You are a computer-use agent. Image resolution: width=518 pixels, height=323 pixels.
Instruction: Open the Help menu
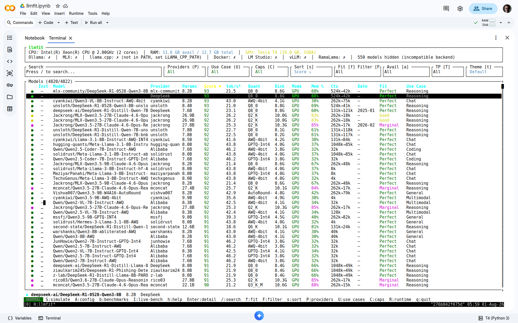coord(105,13)
